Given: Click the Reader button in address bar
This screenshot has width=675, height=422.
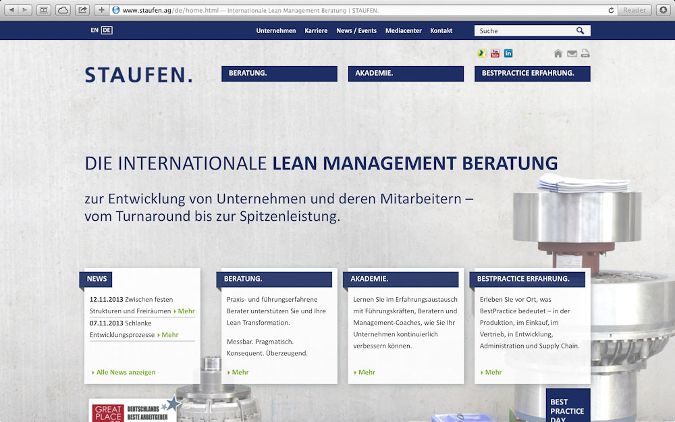Looking at the screenshot, I should tap(634, 10).
